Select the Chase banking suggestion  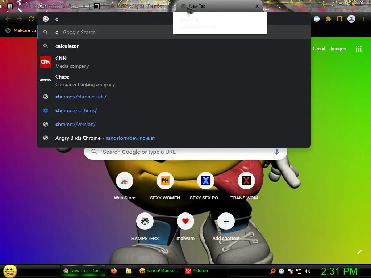pyautogui.click(x=174, y=81)
